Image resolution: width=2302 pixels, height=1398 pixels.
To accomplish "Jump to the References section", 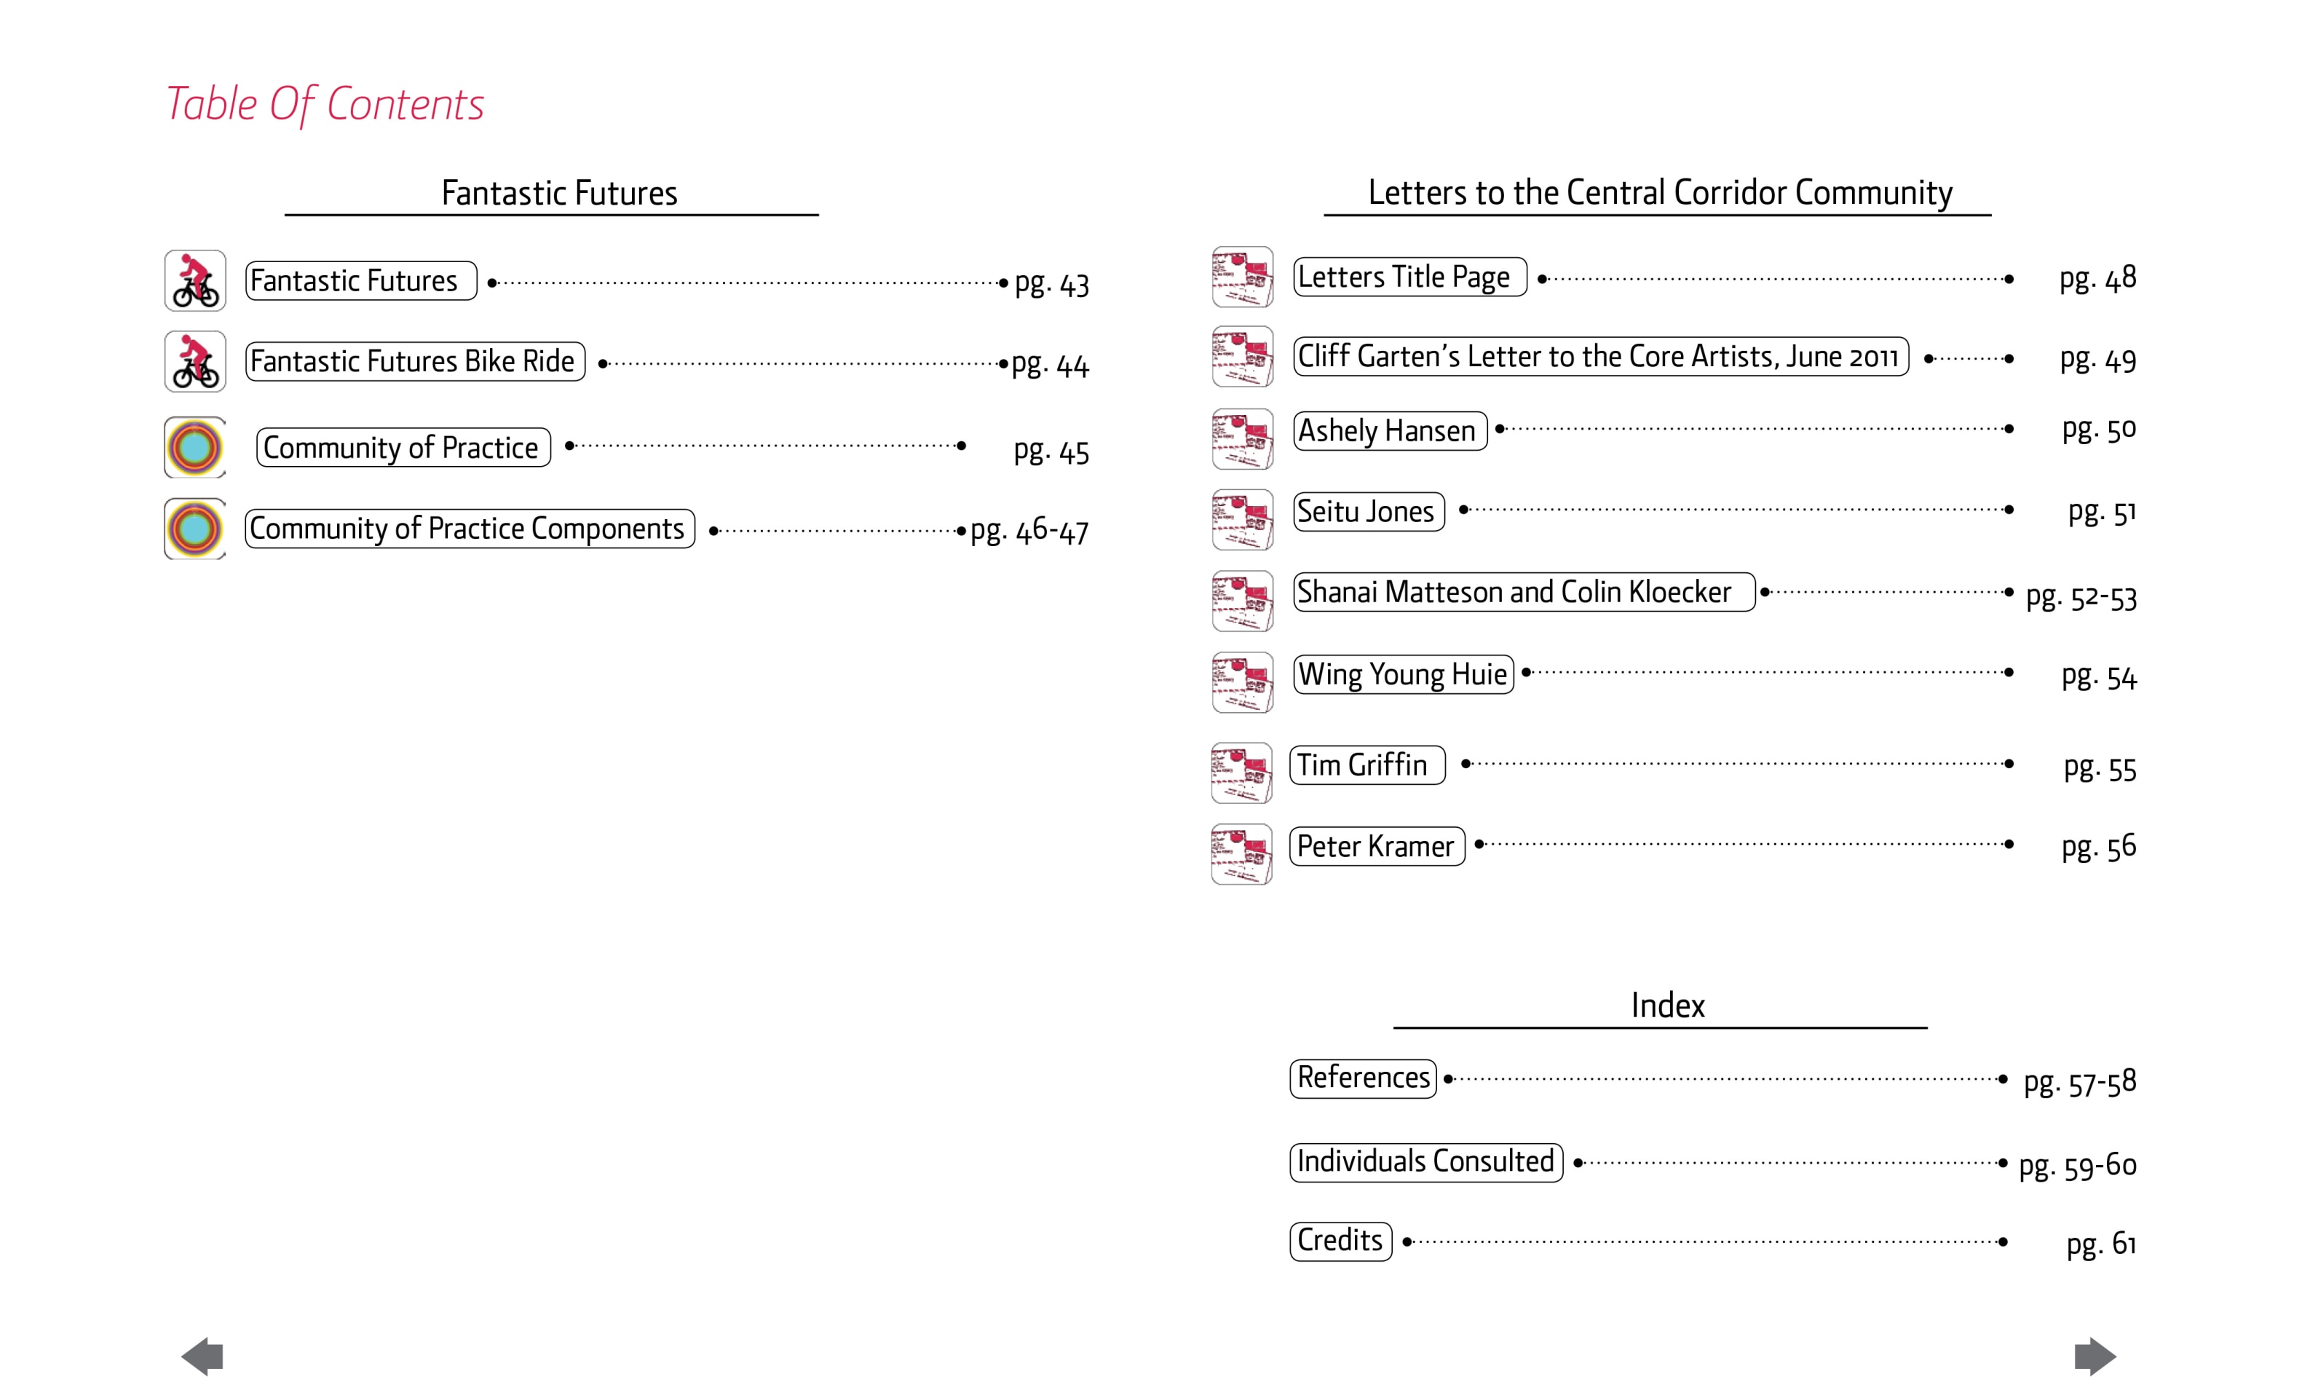I will coord(1363,1078).
